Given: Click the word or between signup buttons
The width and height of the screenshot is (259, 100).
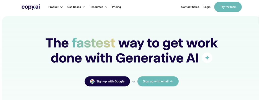Looking at the screenshot, I should point(134,82).
